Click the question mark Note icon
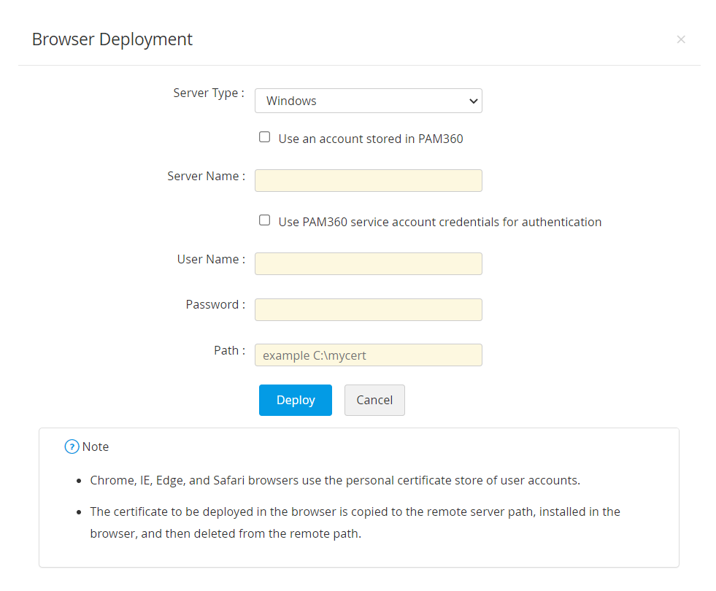 click(72, 447)
